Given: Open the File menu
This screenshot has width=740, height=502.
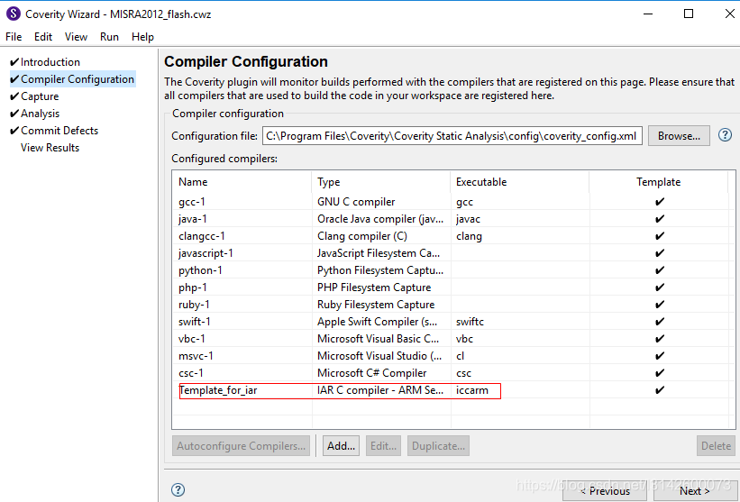Looking at the screenshot, I should click(14, 37).
